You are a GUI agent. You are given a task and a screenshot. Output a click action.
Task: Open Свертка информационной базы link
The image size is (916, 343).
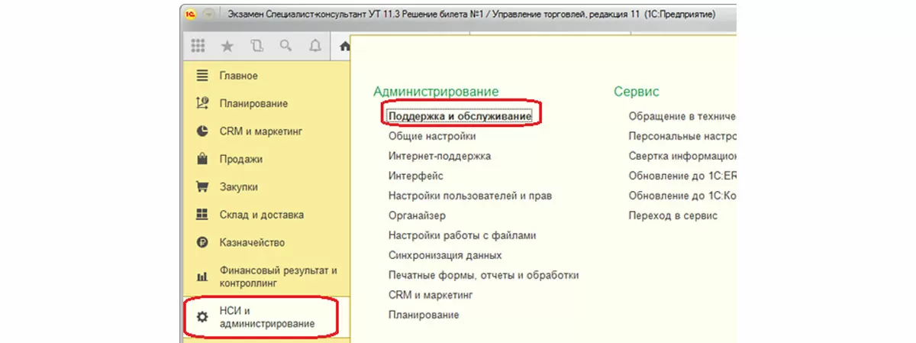coord(682,156)
